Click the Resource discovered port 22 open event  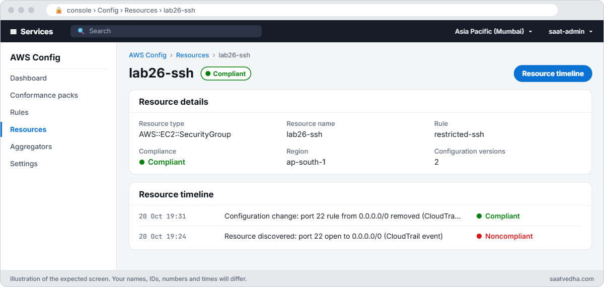pos(334,236)
